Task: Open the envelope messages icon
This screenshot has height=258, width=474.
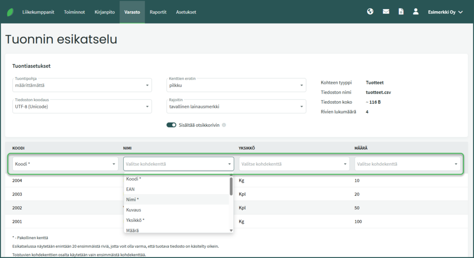Action: (386, 12)
